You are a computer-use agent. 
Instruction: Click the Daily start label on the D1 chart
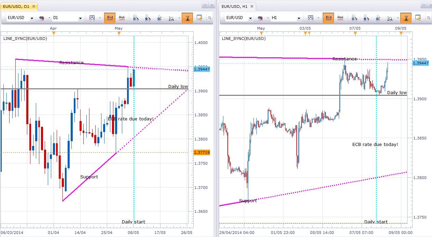134,222
